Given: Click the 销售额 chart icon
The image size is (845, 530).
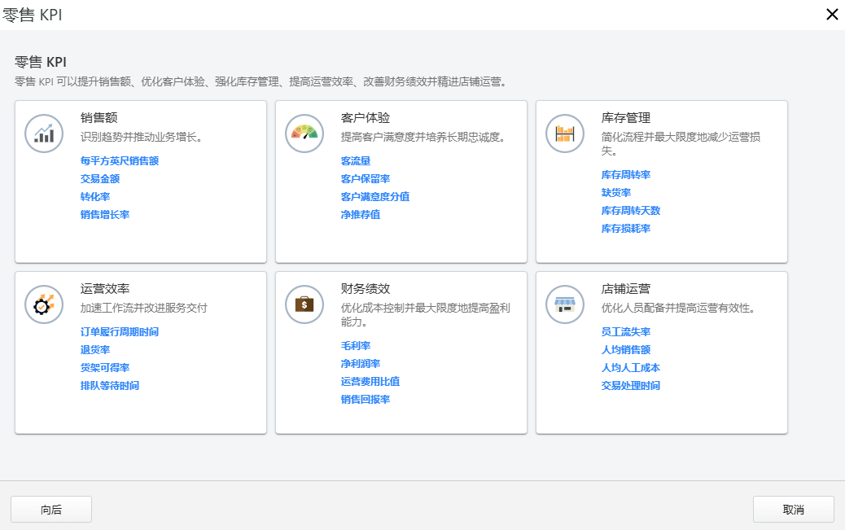Looking at the screenshot, I should (x=44, y=133).
